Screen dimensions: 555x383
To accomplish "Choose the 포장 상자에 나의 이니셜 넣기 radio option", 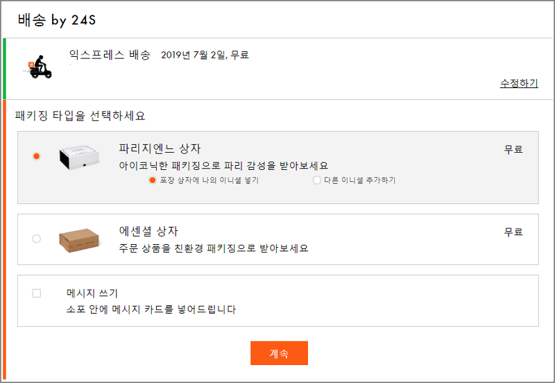I will (152, 180).
